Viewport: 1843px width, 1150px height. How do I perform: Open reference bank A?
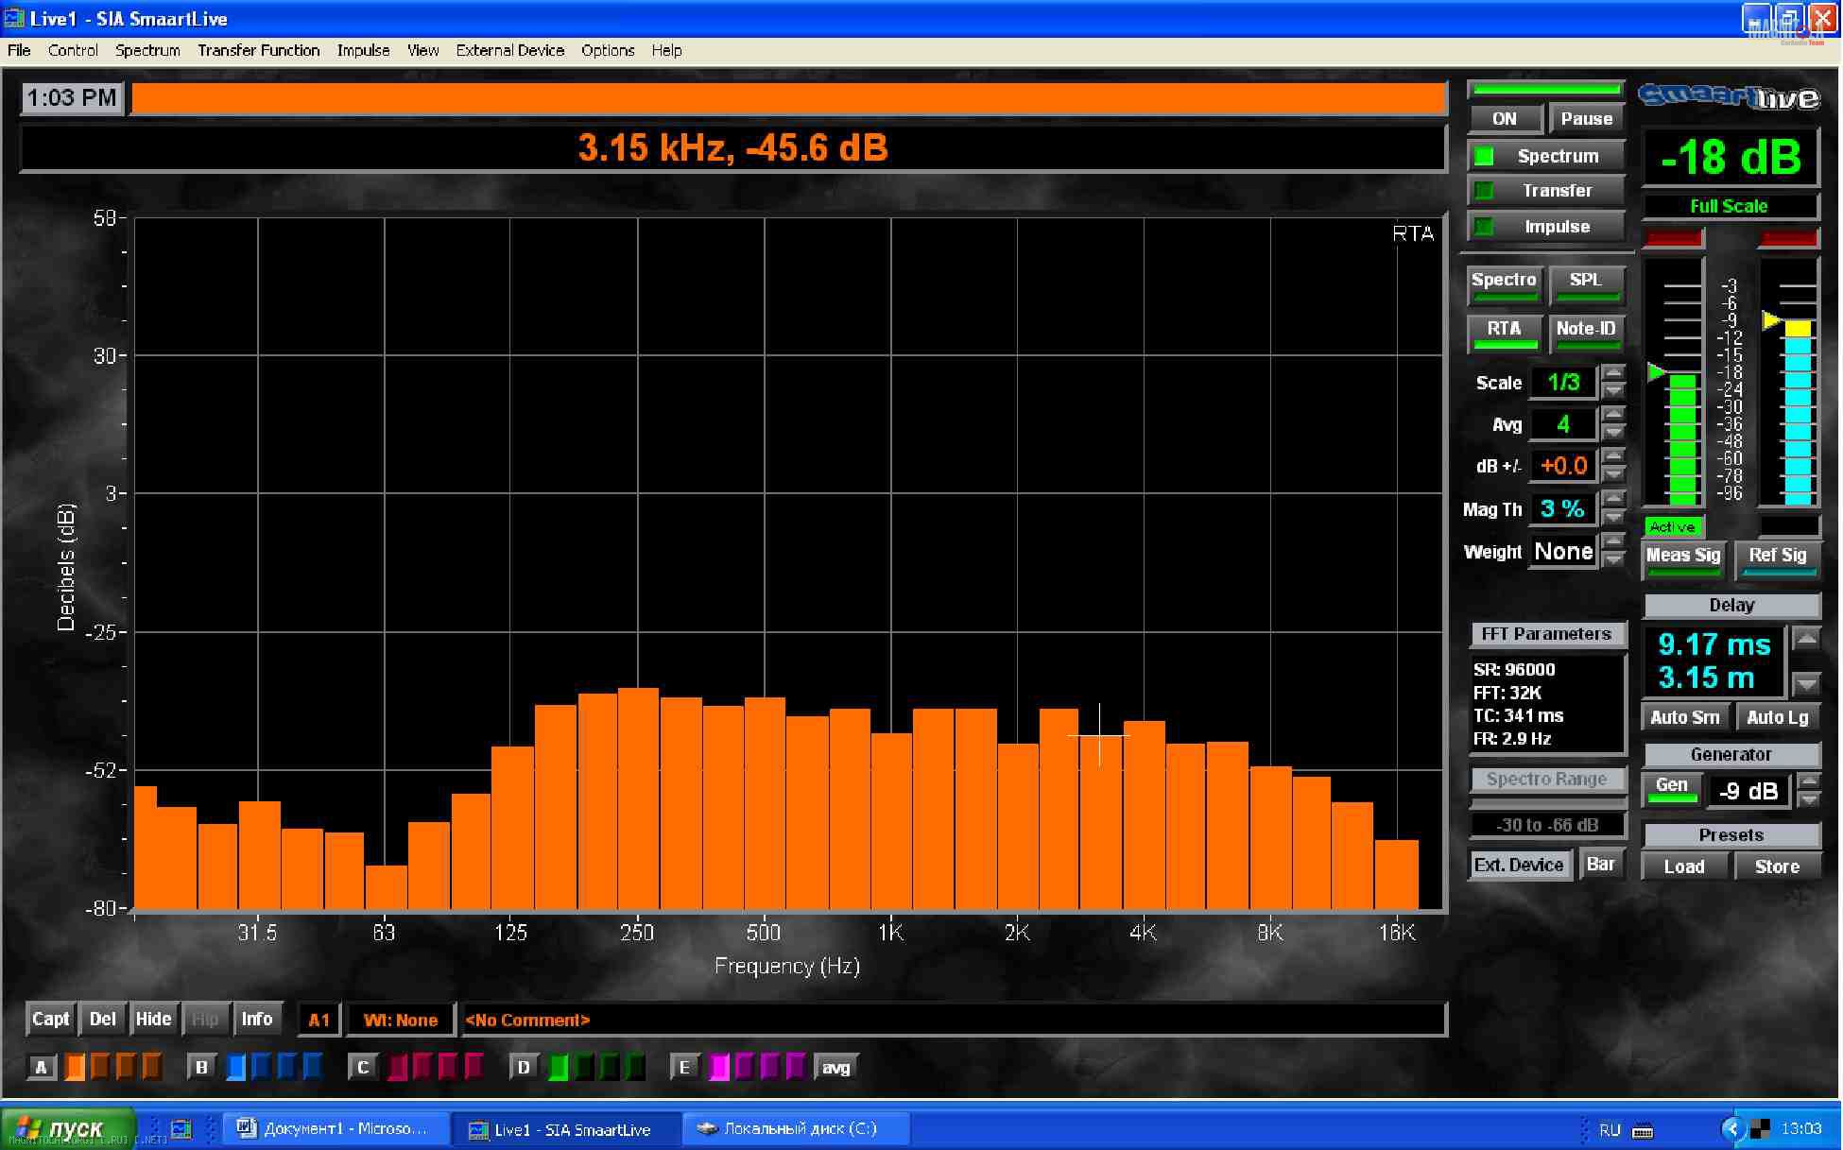coord(41,1068)
